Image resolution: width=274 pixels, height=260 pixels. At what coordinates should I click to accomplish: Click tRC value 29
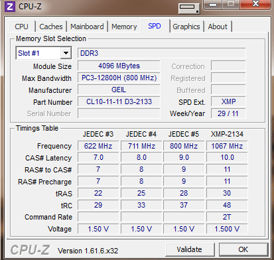[x=98, y=205]
